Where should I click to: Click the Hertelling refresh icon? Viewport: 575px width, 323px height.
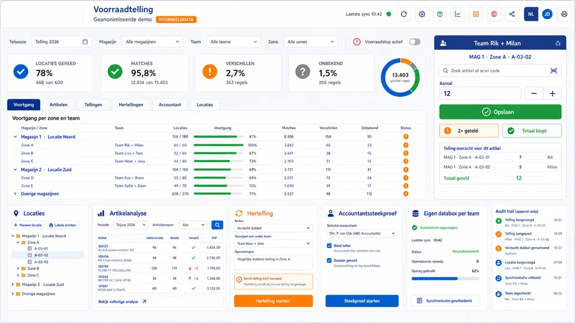(239, 214)
